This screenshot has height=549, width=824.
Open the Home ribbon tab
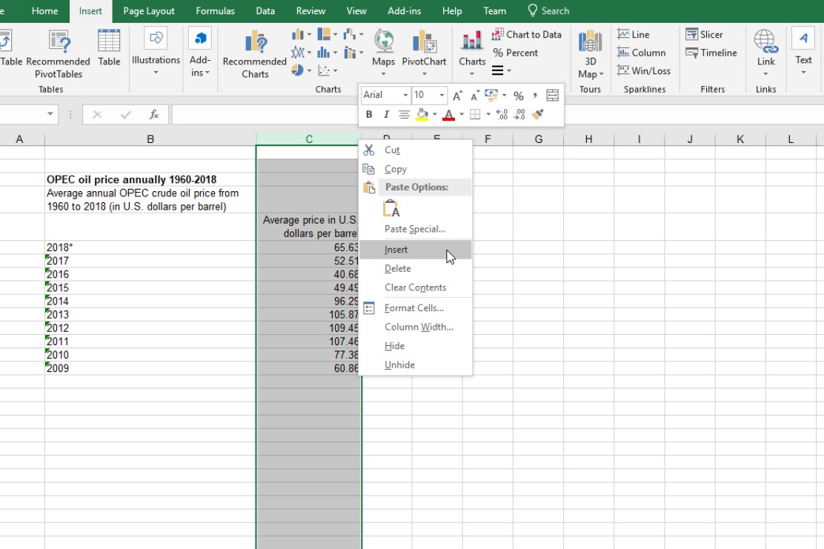tap(44, 11)
